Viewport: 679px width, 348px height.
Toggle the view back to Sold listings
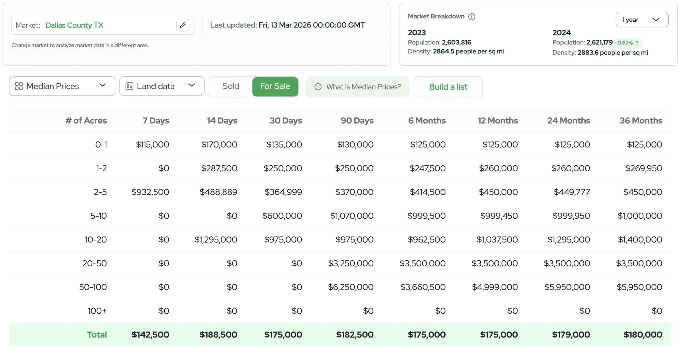tap(231, 86)
